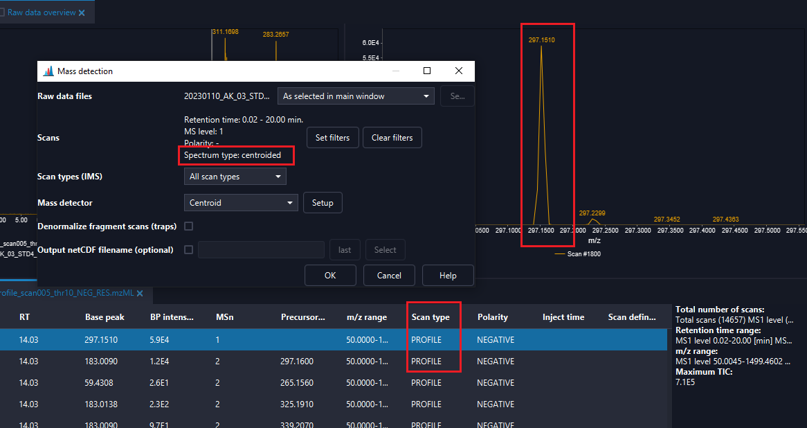Confirm mass detection with OK
Viewport: 807px width, 428px height.
tap(330, 275)
